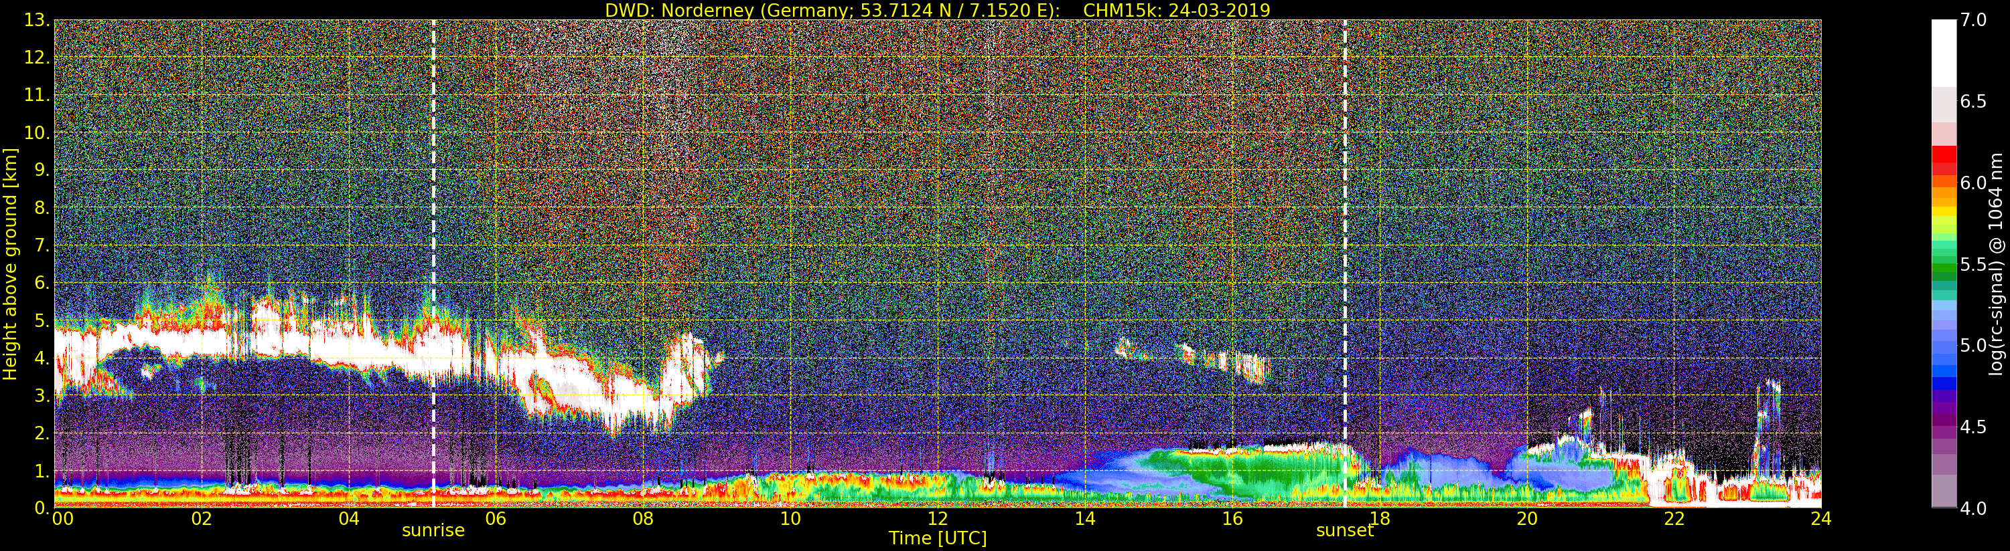Click the plot title 'DWD: Norderney (Germany; 53.7124 N / 7.1520 E)'
Screen dimensions: 2010x551
click(x=833, y=10)
